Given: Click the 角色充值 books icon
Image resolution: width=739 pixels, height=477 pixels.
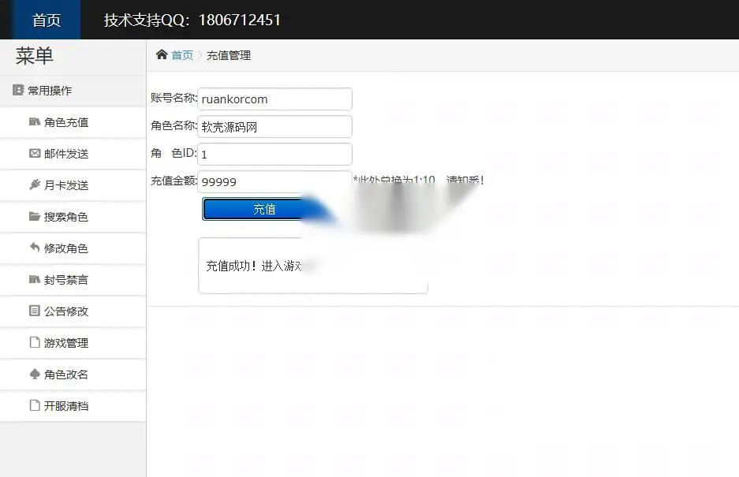Looking at the screenshot, I should [35, 122].
